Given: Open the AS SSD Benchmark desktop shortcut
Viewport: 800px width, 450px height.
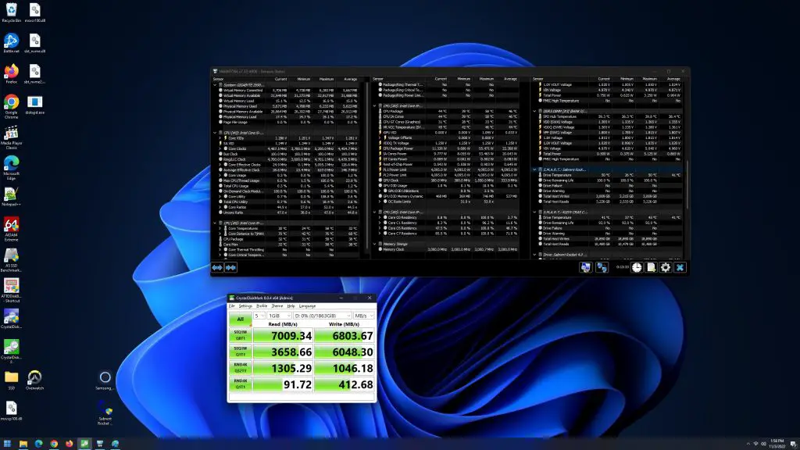Looking at the screenshot, I should pos(11,259).
